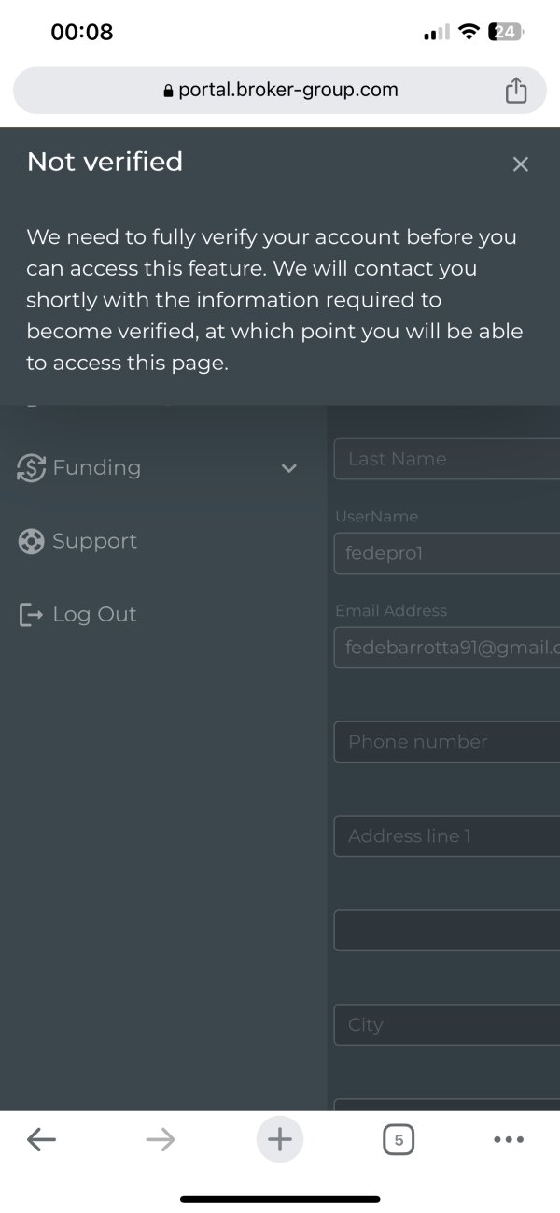Image resolution: width=560 pixels, height=1213 pixels.
Task: Click the Funding circular dollar icon
Action: tap(31, 468)
